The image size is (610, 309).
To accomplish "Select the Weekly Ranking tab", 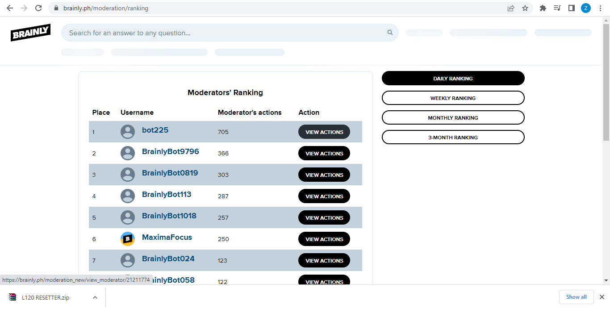I will pyautogui.click(x=453, y=98).
